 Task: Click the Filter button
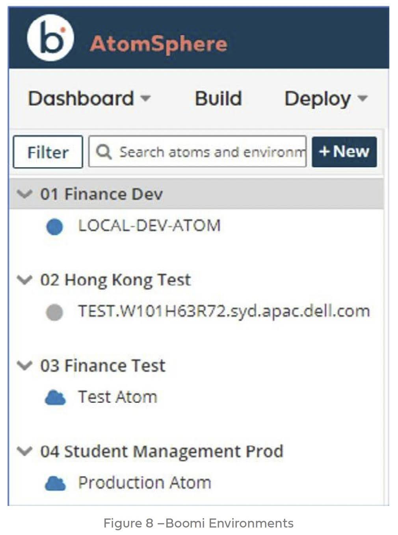tap(48, 152)
